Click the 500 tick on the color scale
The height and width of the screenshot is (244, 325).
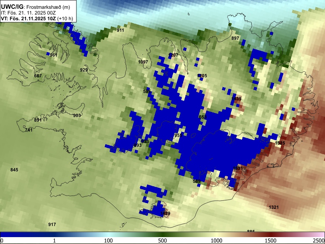point(162,241)
